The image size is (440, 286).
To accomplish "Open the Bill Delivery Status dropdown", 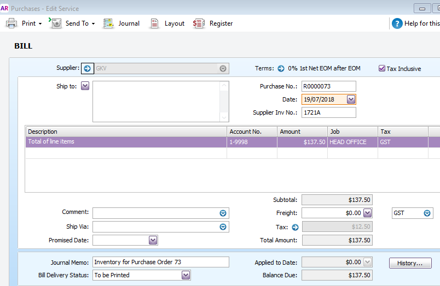I will pos(186,275).
